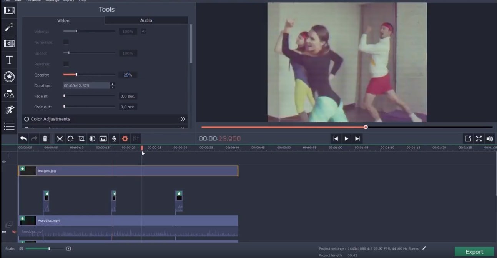Screen dimensions: 497x258
Task: Open the Stickers panel
Action: point(9,77)
